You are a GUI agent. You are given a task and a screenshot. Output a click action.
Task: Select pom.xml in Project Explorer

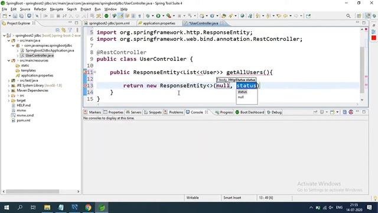24,120
